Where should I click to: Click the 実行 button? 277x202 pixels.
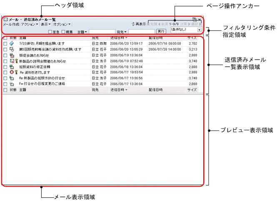point(161,31)
